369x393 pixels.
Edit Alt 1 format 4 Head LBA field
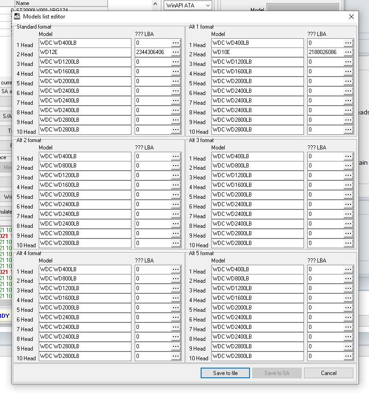[325, 71]
